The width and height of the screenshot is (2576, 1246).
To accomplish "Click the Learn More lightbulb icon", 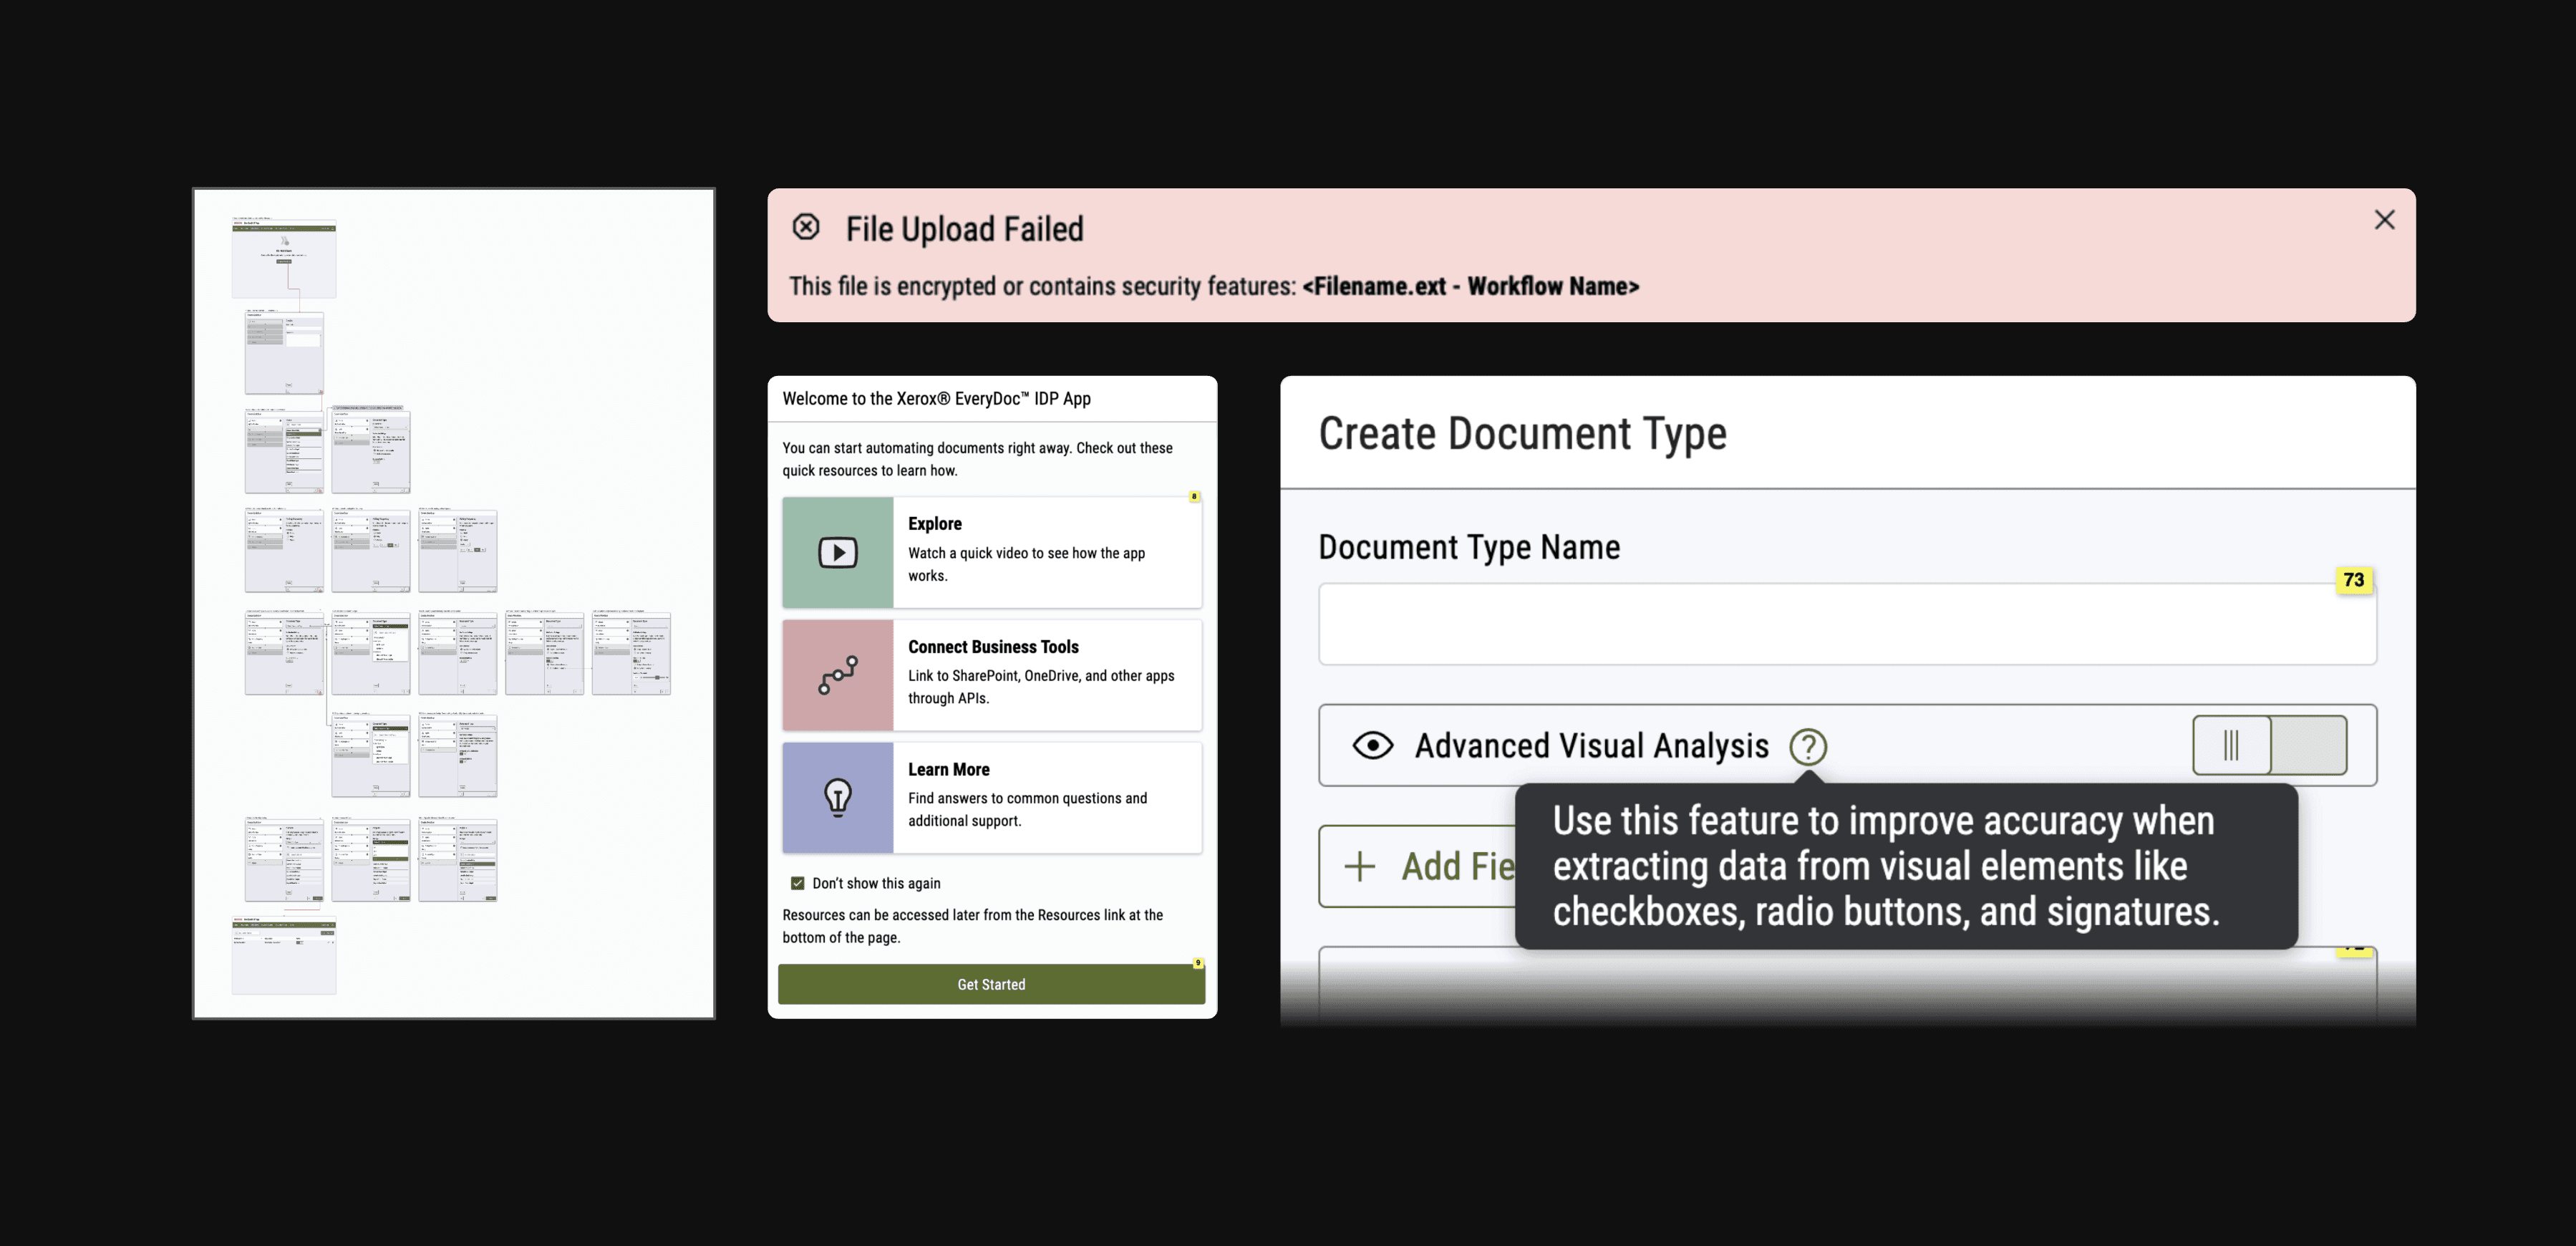I will coord(838,797).
